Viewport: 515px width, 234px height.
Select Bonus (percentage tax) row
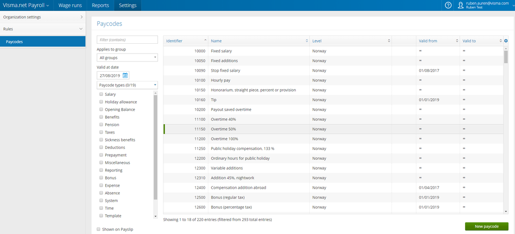(x=333, y=207)
